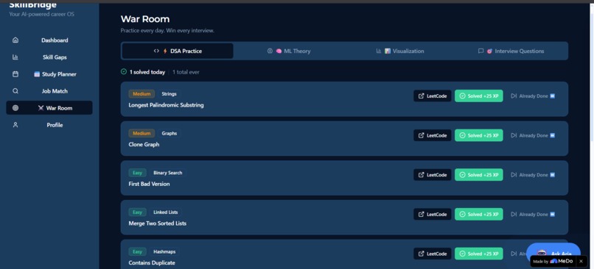Select the War Room target icon
Image resolution: width=594 pixels, height=269 pixels.
click(15, 108)
